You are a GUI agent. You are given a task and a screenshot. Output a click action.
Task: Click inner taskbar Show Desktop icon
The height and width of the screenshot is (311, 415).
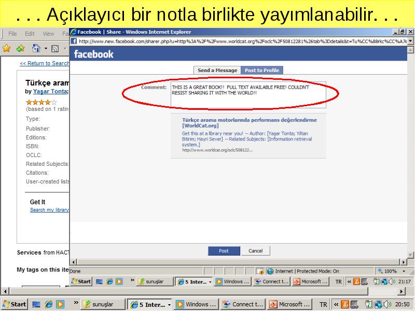99,281
